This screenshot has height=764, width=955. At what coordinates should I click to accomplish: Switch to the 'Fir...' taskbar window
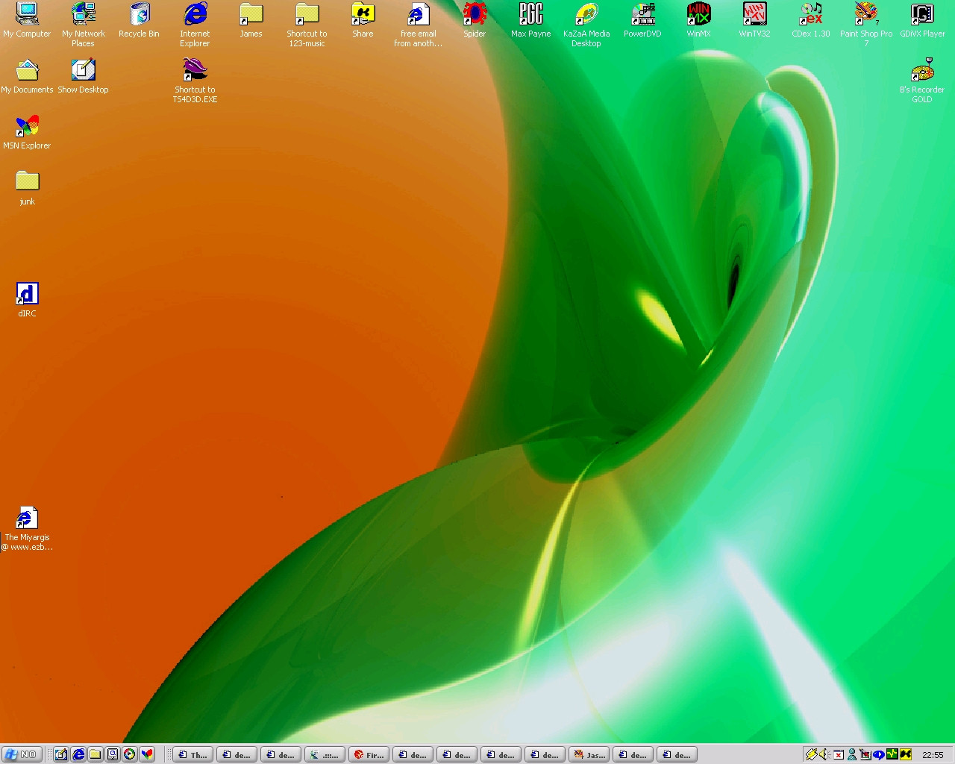pyautogui.click(x=369, y=754)
